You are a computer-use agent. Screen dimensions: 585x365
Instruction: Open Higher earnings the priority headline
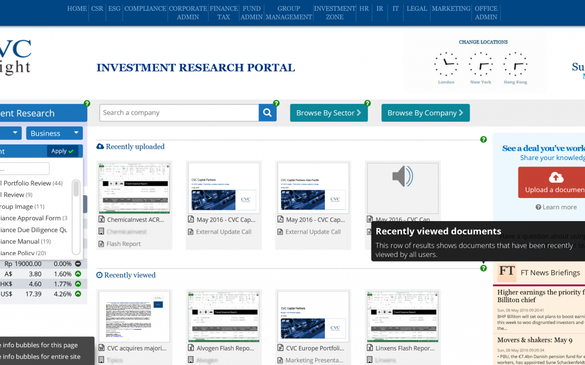click(541, 296)
